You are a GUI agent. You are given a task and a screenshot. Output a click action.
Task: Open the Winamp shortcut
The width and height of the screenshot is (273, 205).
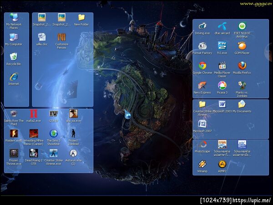[x=202, y=164]
